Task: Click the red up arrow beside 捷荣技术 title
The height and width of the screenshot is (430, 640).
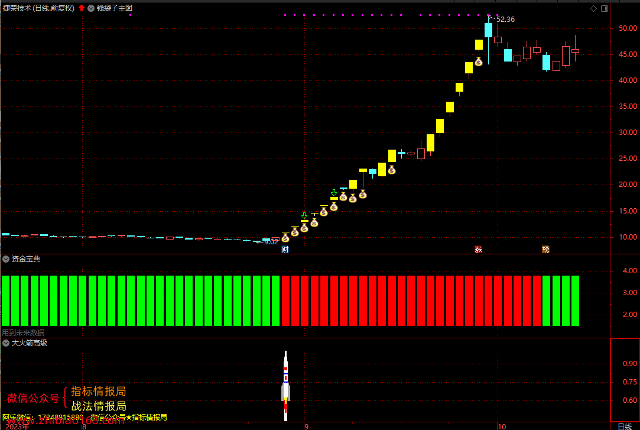Action: click(82, 8)
